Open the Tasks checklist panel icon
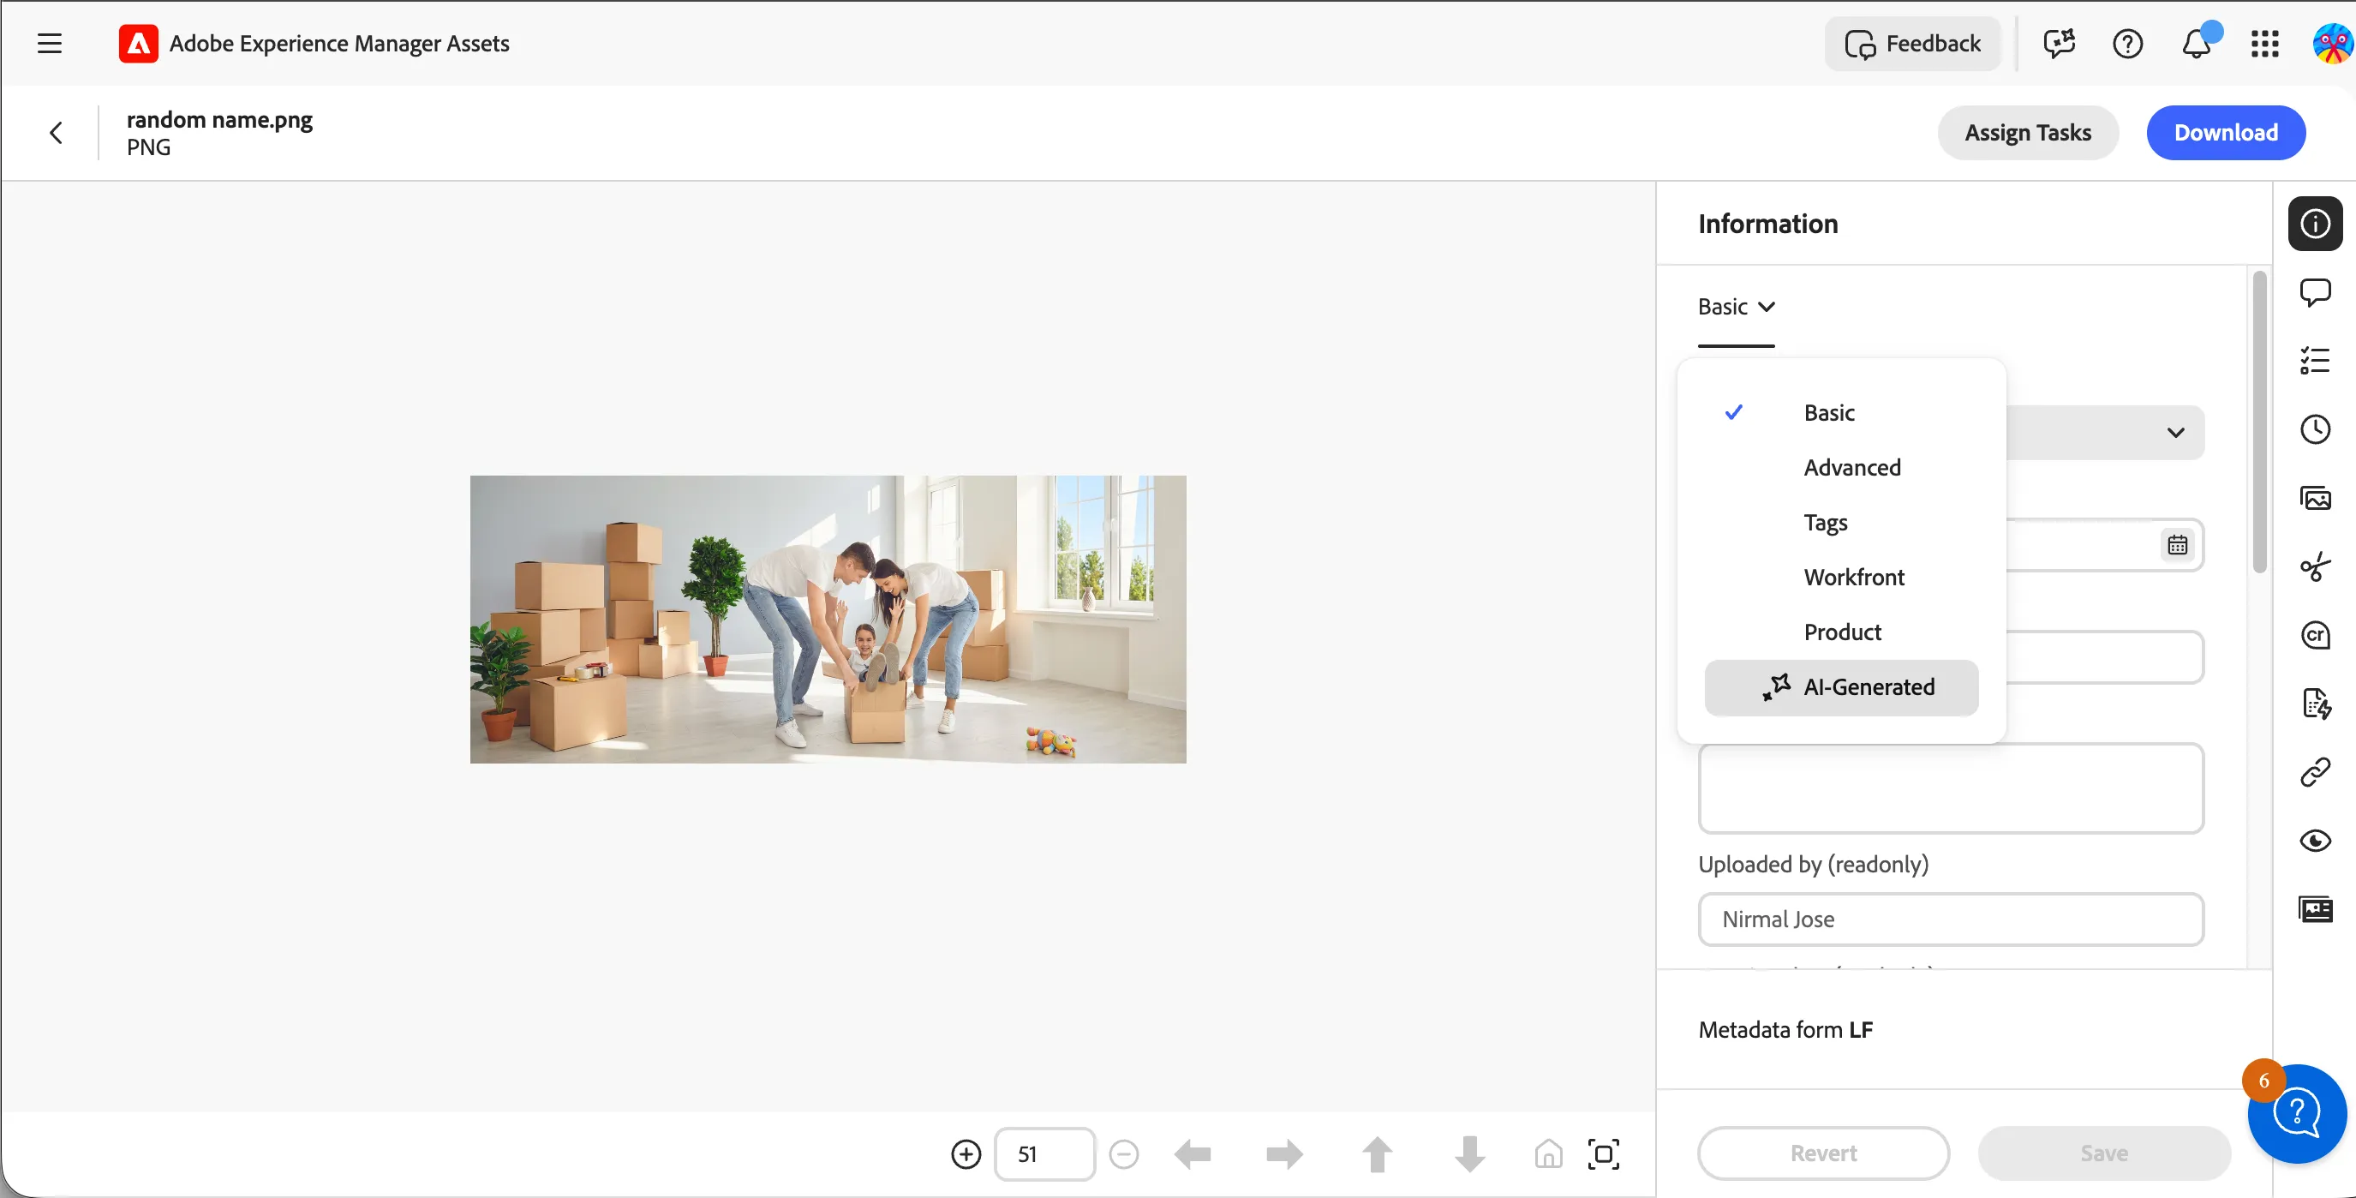Viewport: 2356px width, 1198px height. [x=2315, y=362]
